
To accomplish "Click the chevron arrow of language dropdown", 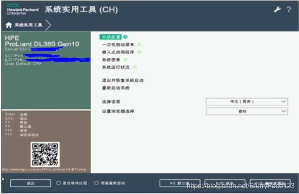I will [283, 102].
